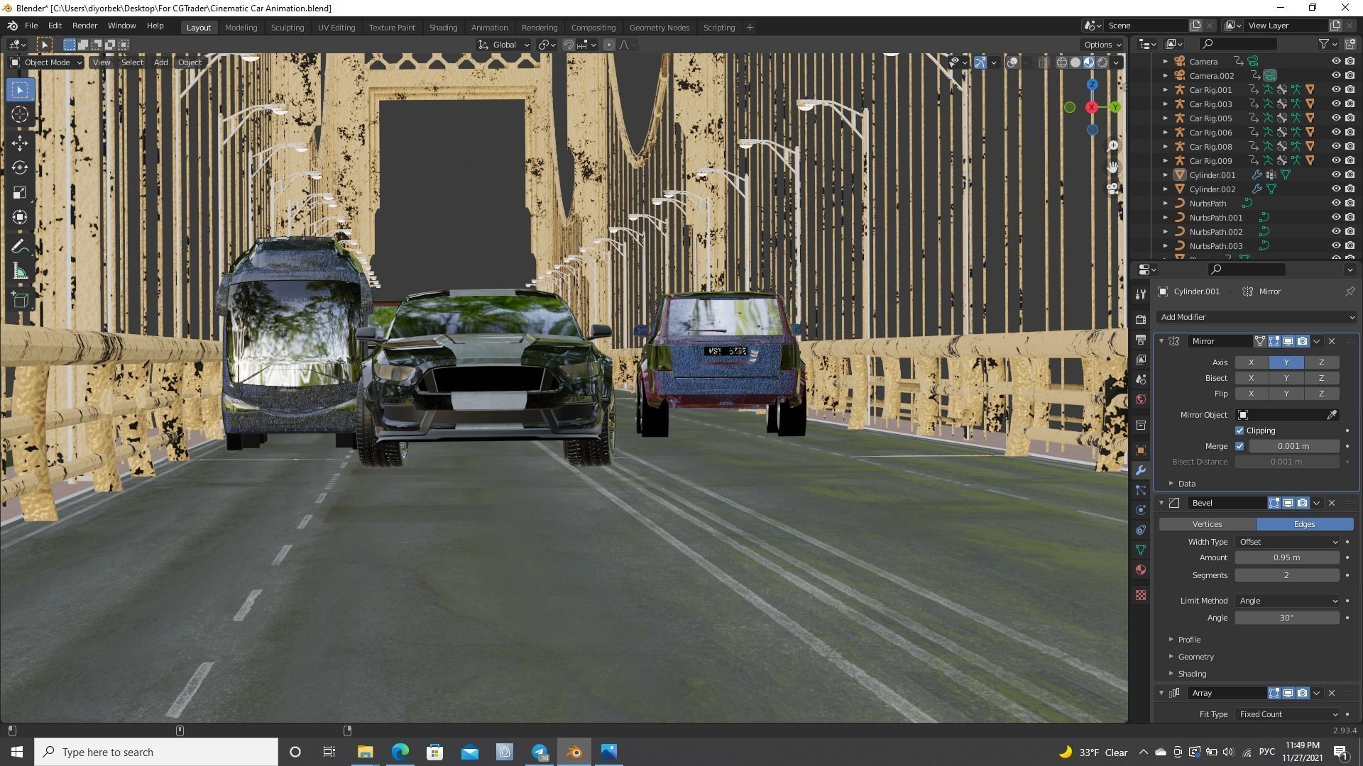Remove the Bevel modifier
Image resolution: width=1363 pixels, height=766 pixels.
[1332, 503]
